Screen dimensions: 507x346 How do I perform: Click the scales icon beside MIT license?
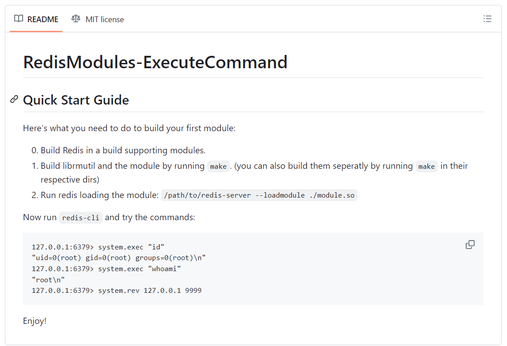point(76,19)
